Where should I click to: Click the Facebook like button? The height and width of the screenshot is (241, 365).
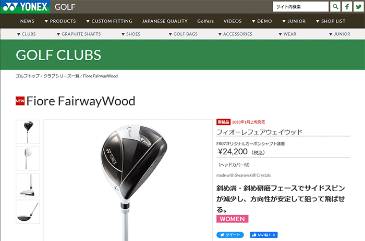click(264, 235)
